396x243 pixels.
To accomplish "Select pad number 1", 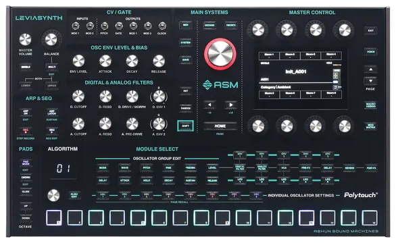I will coord(54,217).
